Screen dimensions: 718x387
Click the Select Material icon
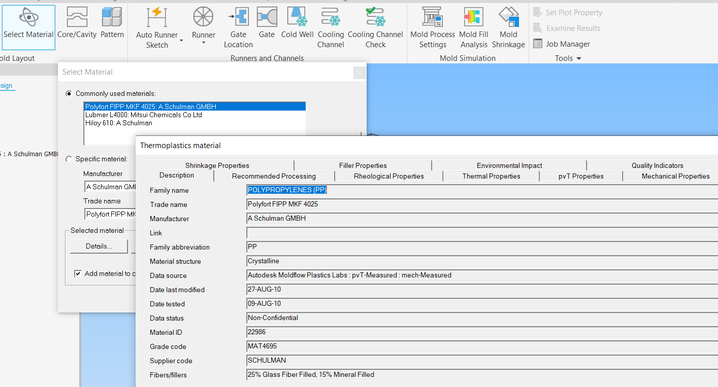click(28, 18)
